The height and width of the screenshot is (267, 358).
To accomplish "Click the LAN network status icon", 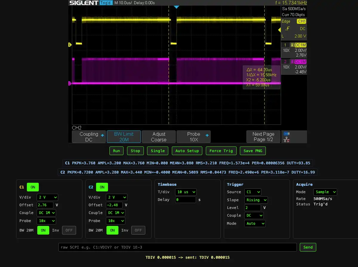I will 287,140.
